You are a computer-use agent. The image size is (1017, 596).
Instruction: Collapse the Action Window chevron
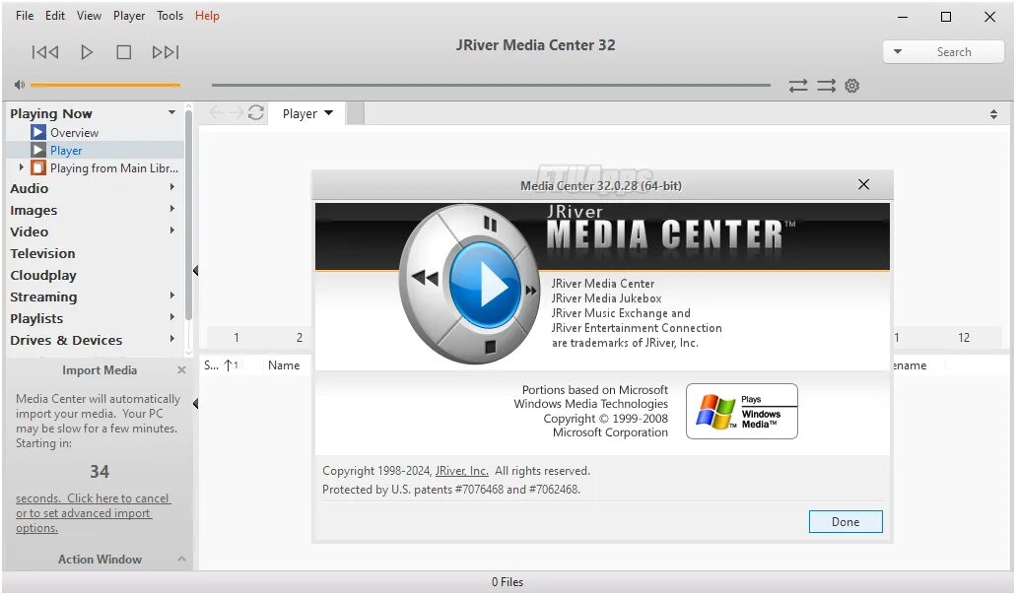181,559
